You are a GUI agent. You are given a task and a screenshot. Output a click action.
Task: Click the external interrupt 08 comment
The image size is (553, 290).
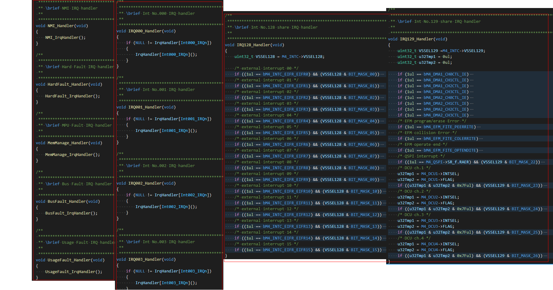(x=266, y=162)
